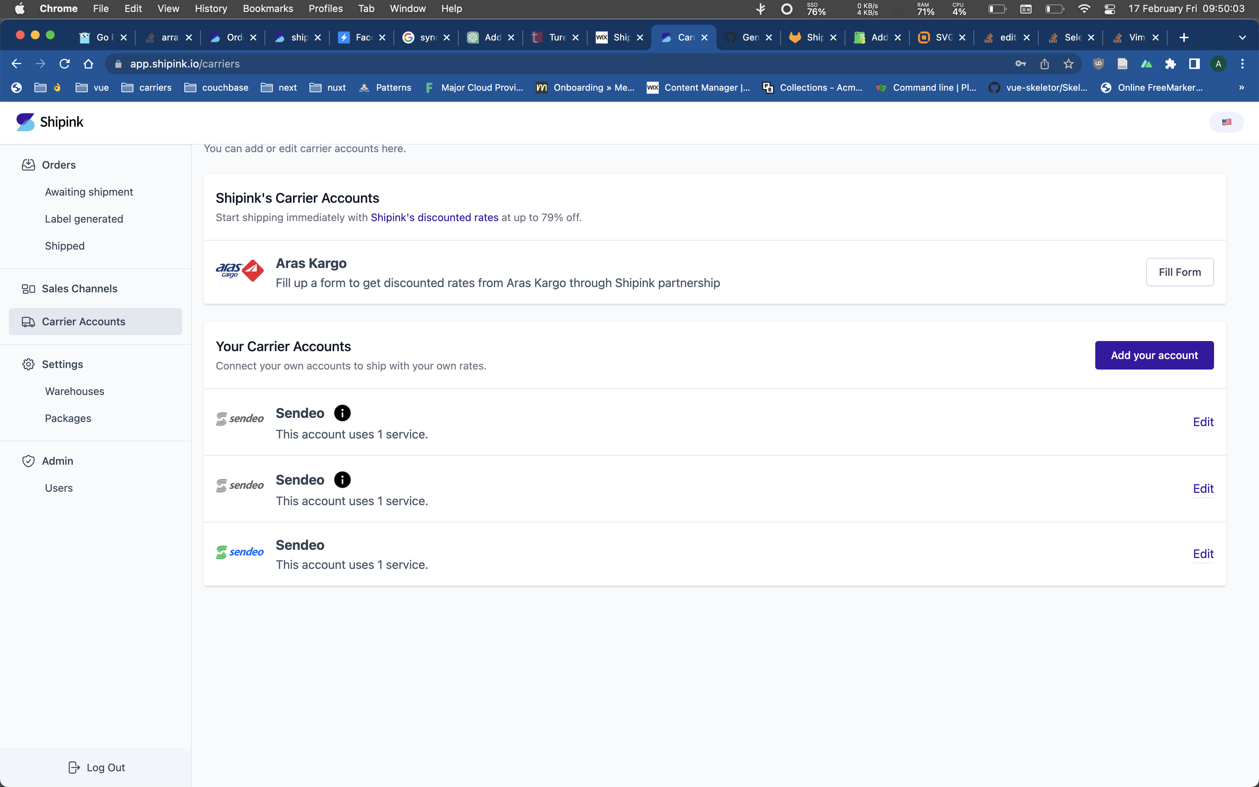Expand the tab search chevron
This screenshot has height=787, width=1259.
(1242, 37)
